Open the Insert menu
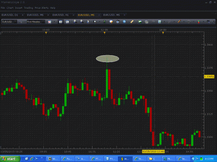 pyautogui.click(x=18, y=8)
